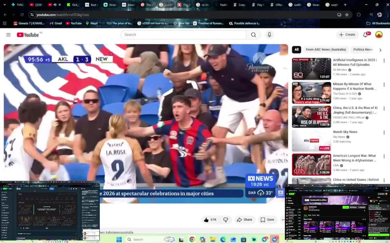Open the Rise of Xi Jinping thumbnail
The width and height of the screenshot is (390, 243).
point(311,117)
